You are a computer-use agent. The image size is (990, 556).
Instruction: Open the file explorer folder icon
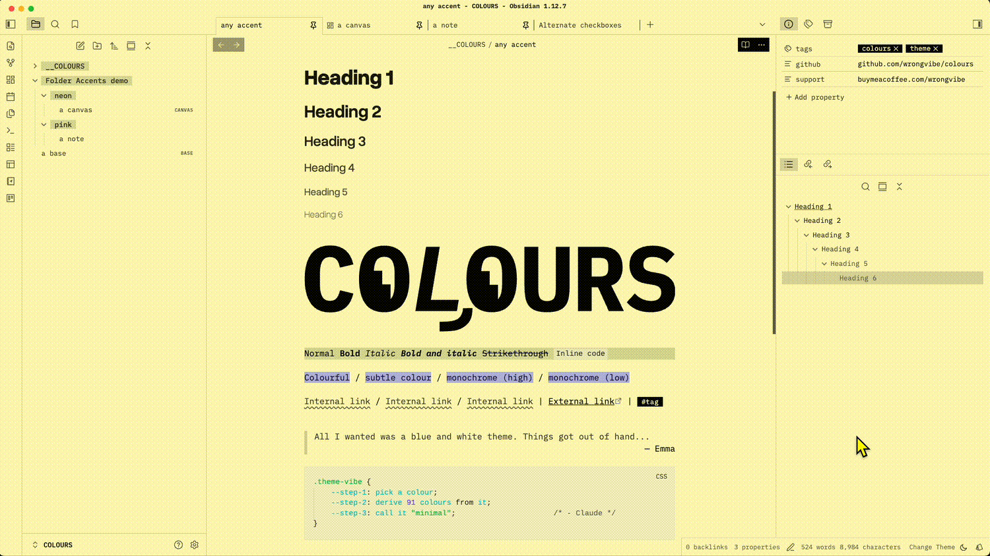[36, 24]
